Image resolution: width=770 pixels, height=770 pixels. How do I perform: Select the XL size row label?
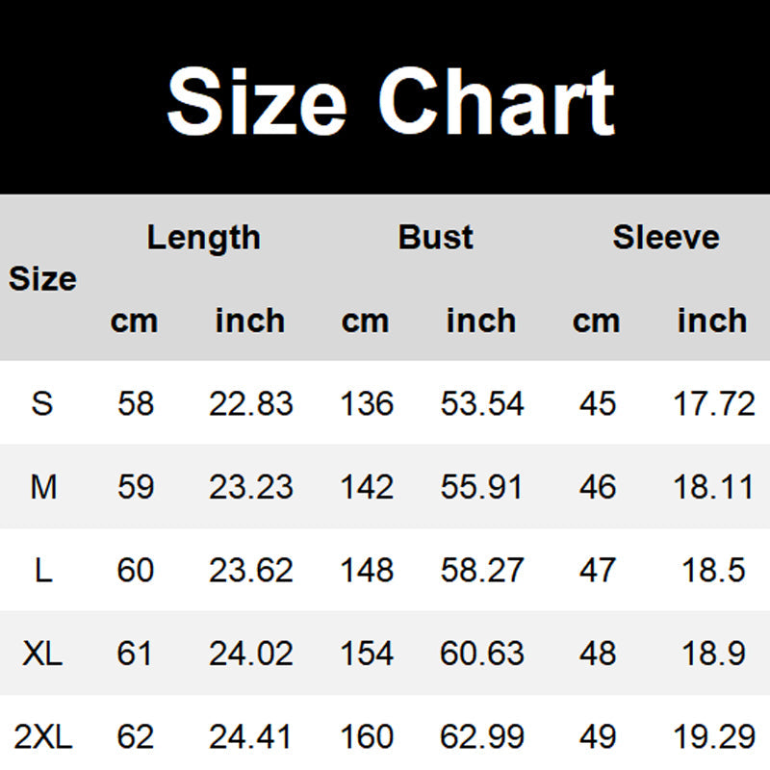click(x=42, y=654)
